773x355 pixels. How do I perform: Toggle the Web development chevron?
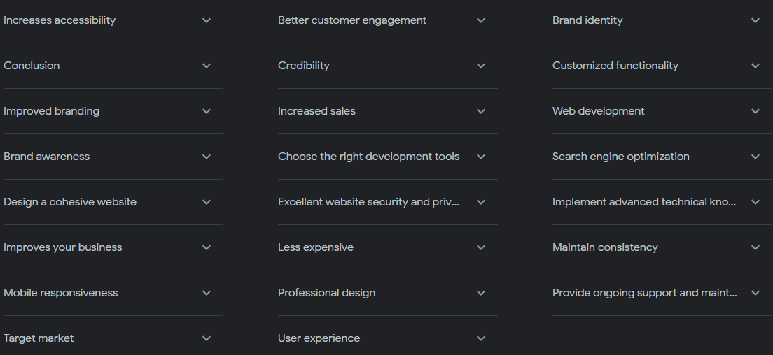[755, 111]
